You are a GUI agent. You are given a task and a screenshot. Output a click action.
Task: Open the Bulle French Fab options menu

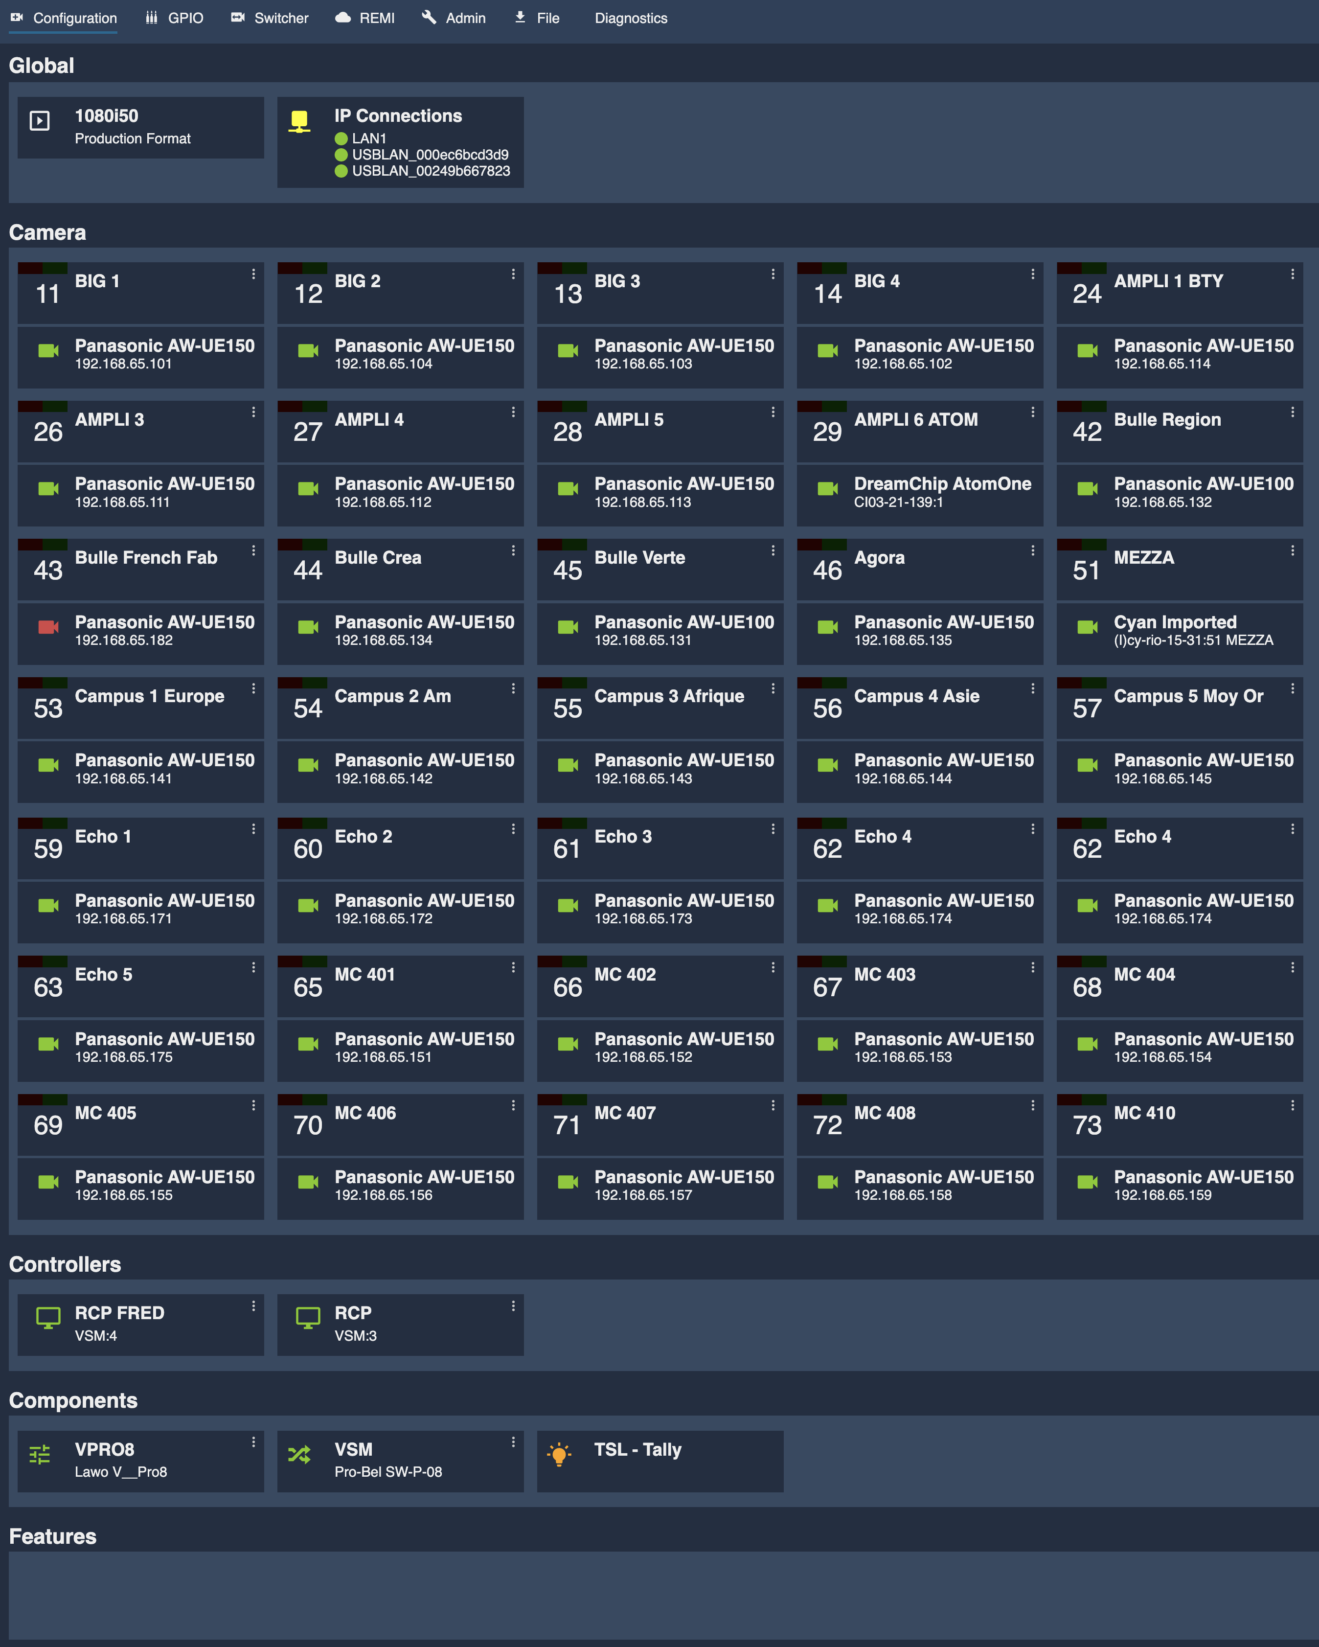[x=253, y=550]
